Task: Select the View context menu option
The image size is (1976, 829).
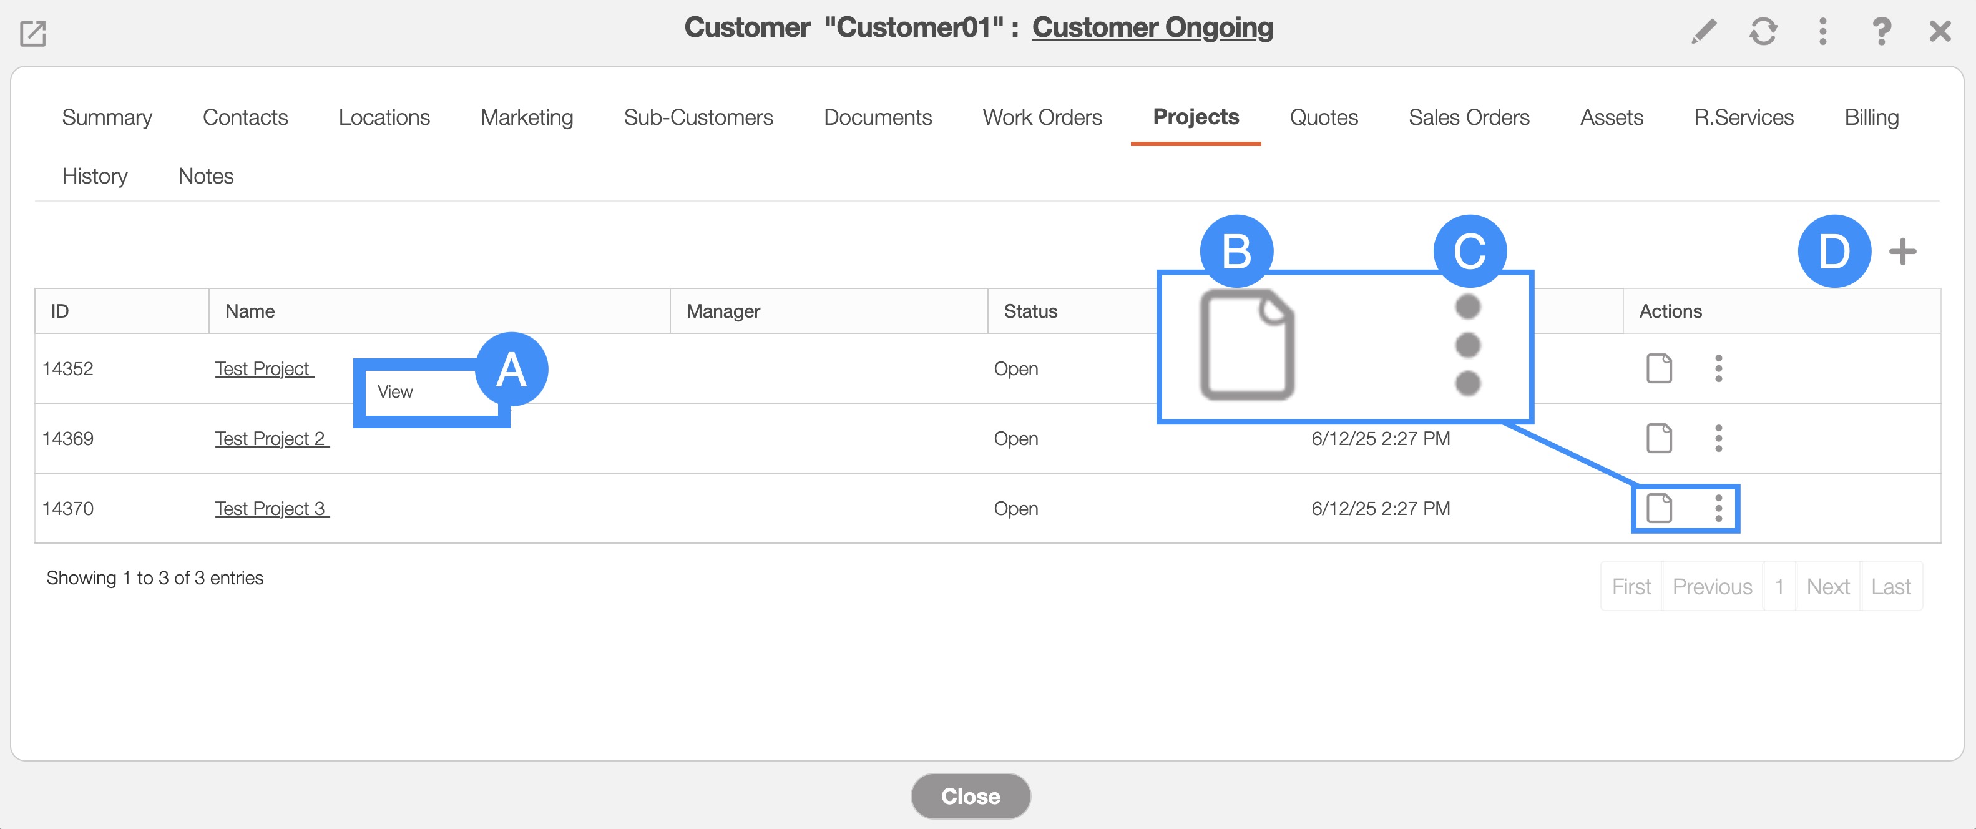Action: coord(396,392)
